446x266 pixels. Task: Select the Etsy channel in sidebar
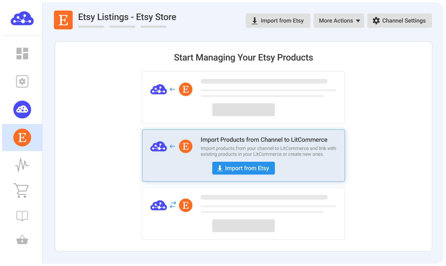pyautogui.click(x=22, y=138)
